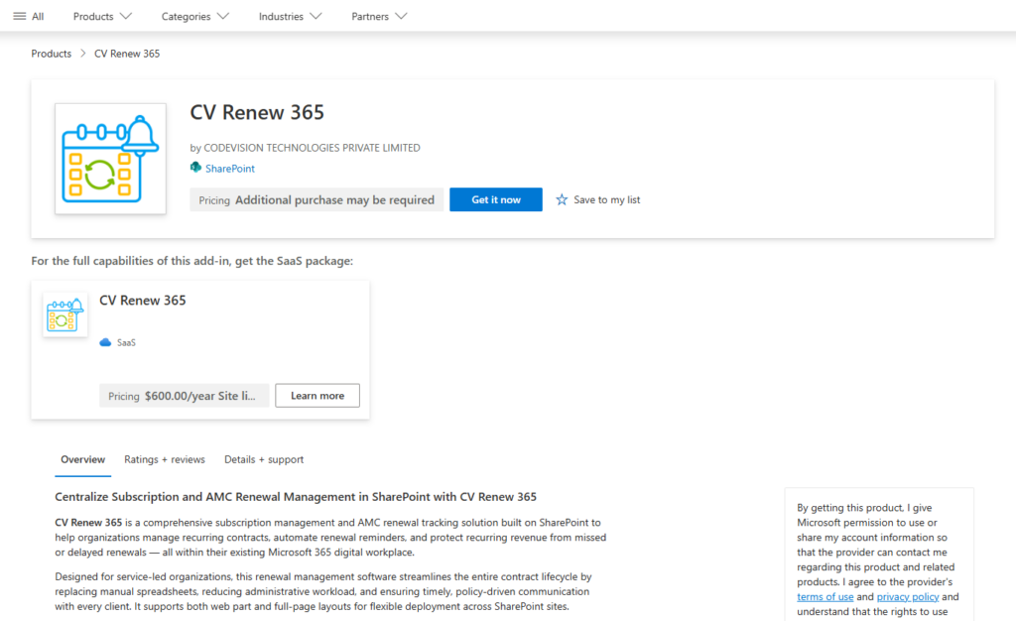Expand the Products dropdown in the top nav
This screenshot has width=1016, height=621.
click(x=102, y=16)
